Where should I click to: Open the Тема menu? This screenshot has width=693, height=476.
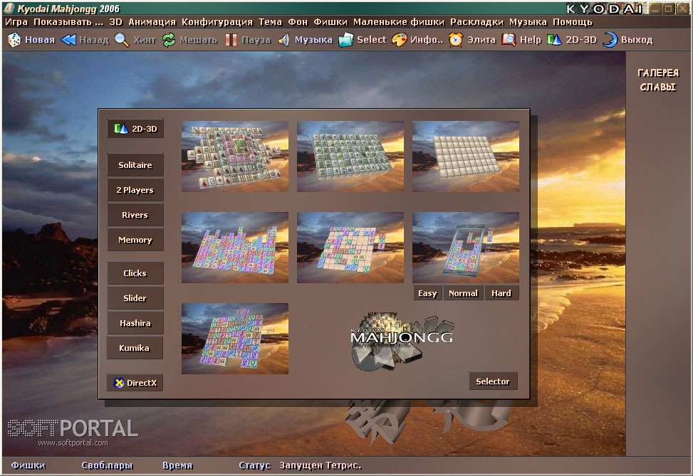(270, 22)
